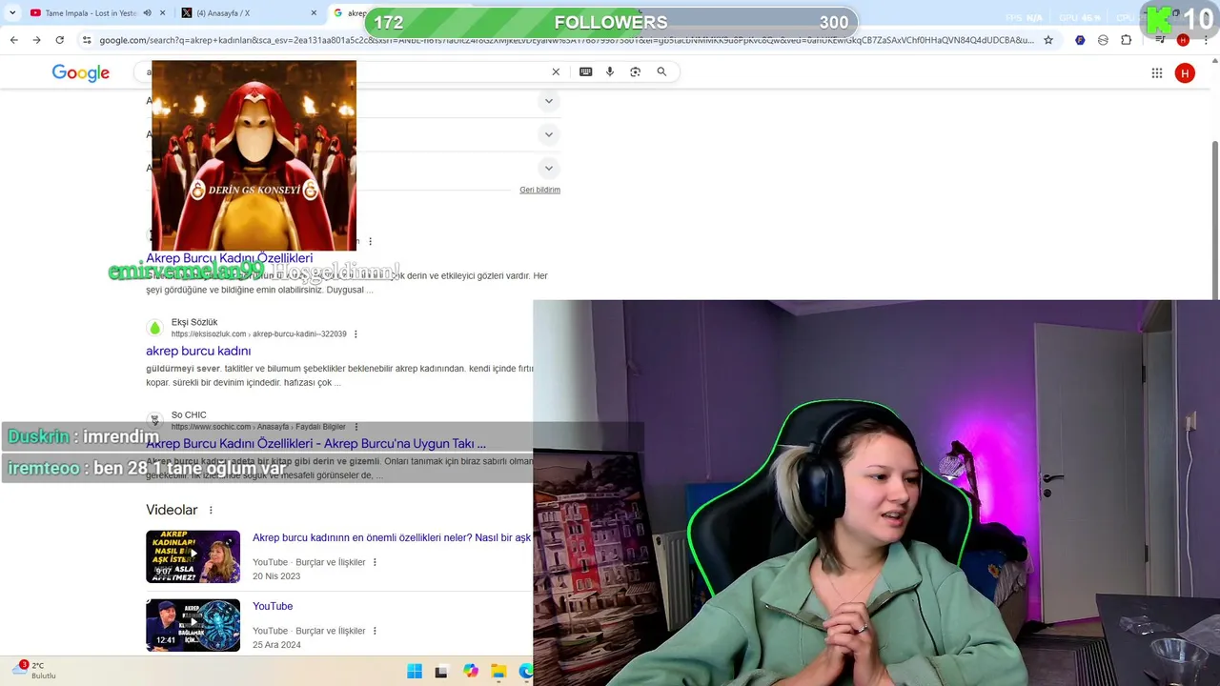Open the Bulutlu weather widget
This screenshot has height=686, width=1220.
click(32, 671)
